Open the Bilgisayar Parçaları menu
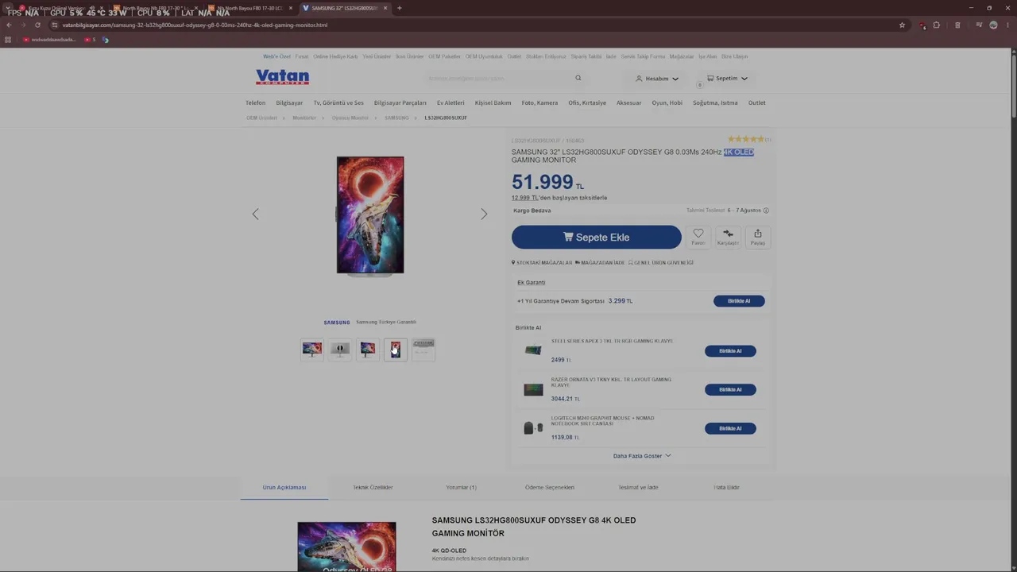This screenshot has width=1017, height=572. pyautogui.click(x=400, y=102)
